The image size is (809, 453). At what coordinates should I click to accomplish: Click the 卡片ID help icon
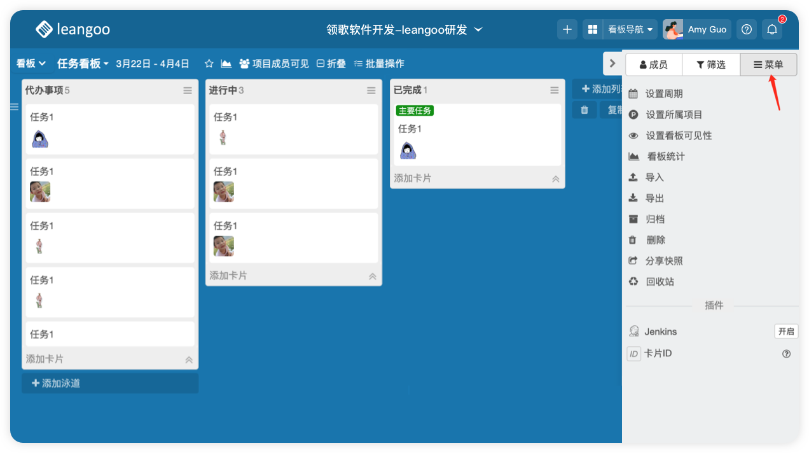point(786,354)
